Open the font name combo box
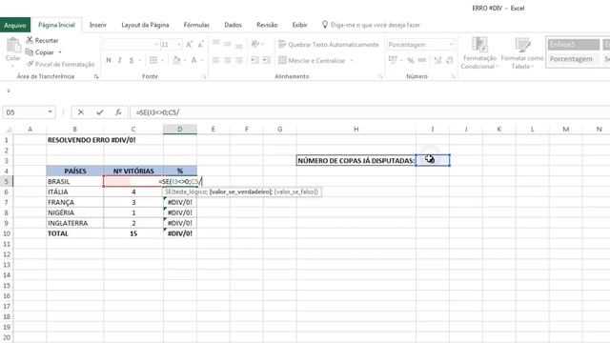The height and width of the screenshot is (343, 610). (x=132, y=45)
